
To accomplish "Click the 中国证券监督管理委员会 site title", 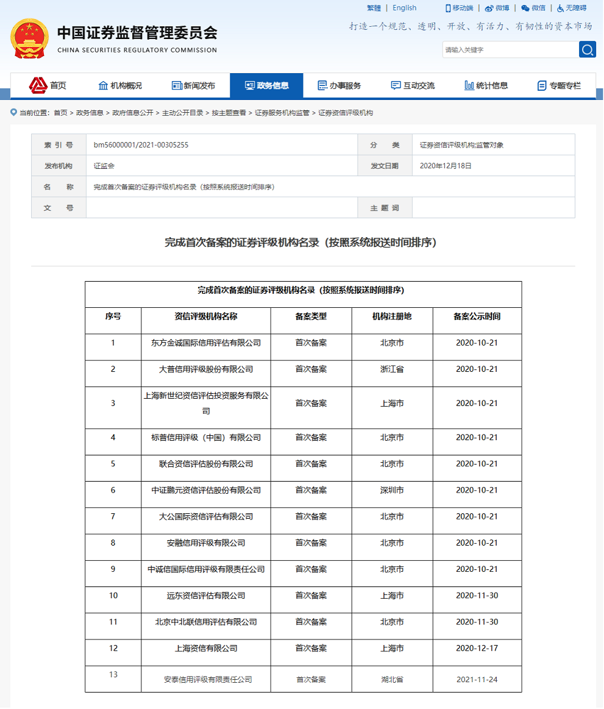I will (x=137, y=32).
